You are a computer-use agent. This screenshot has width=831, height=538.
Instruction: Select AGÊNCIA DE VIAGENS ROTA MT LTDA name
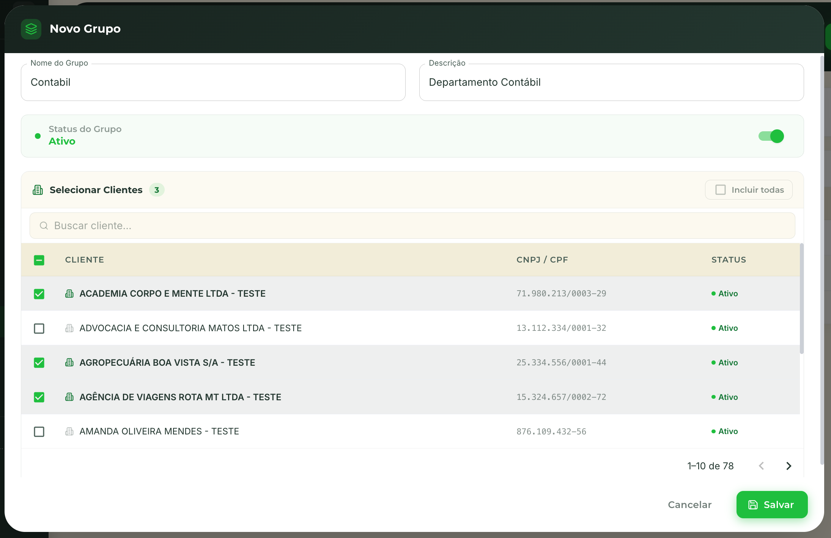(180, 397)
